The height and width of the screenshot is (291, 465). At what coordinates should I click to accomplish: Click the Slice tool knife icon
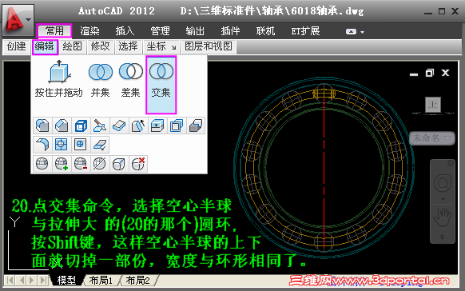click(100, 126)
